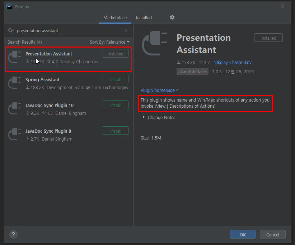Click the 4.7 rating in the list row
295x245 pixels.
tap(52, 62)
